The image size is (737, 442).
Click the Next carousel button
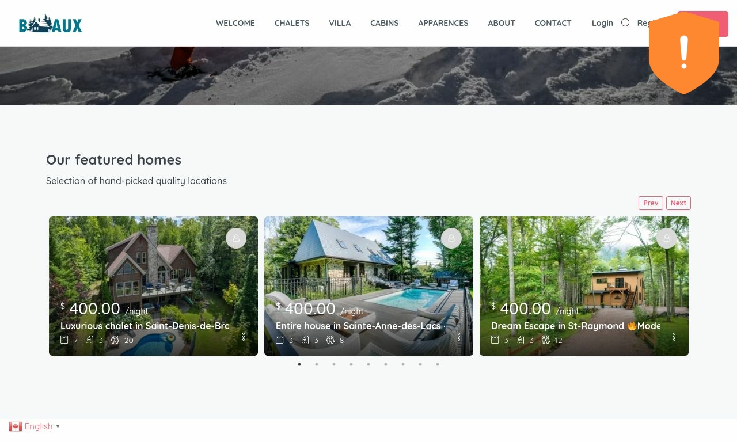pos(678,203)
